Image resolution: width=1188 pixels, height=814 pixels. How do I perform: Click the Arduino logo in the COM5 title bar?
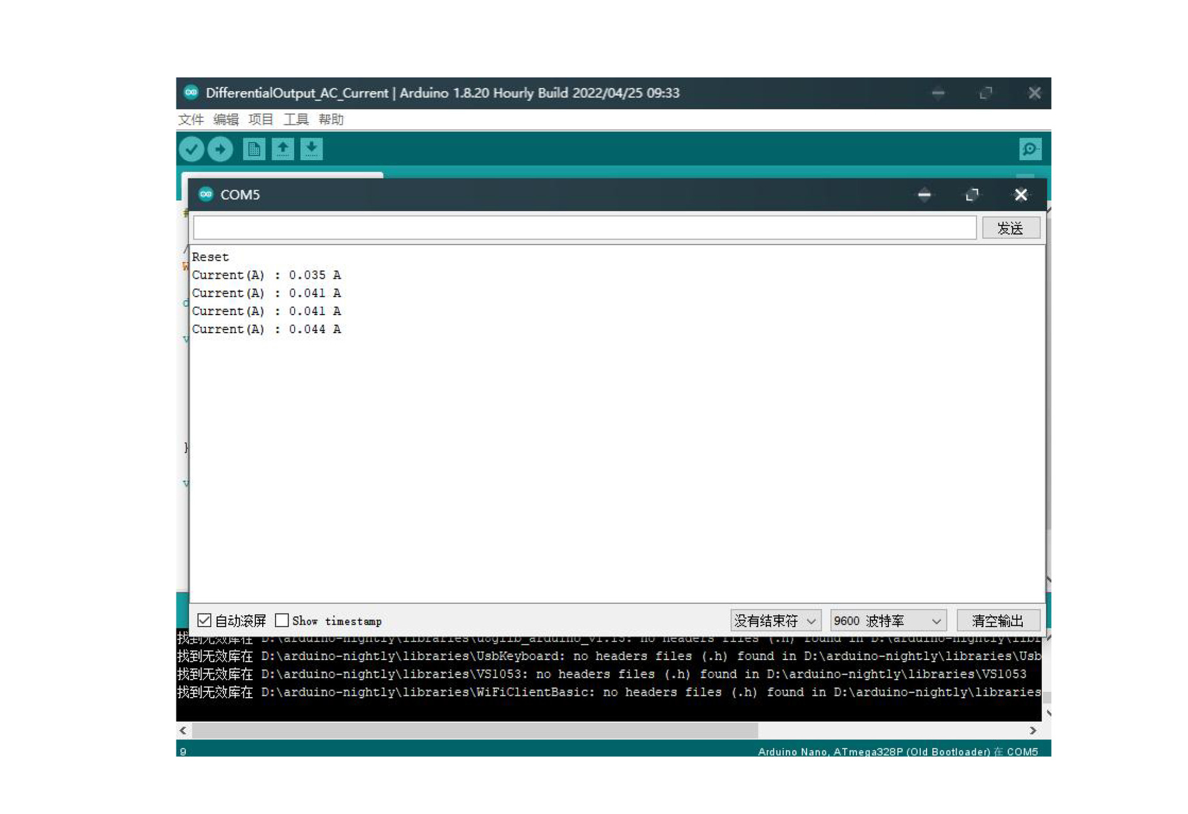[205, 194]
